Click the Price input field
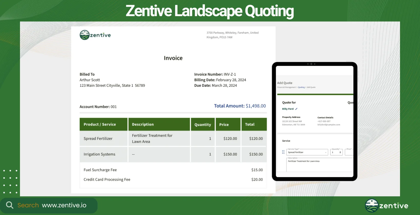The height and width of the screenshot is (215, 420). pyautogui.click(x=349, y=152)
